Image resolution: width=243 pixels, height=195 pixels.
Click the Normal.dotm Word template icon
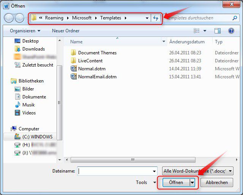pyautogui.click(x=74, y=68)
